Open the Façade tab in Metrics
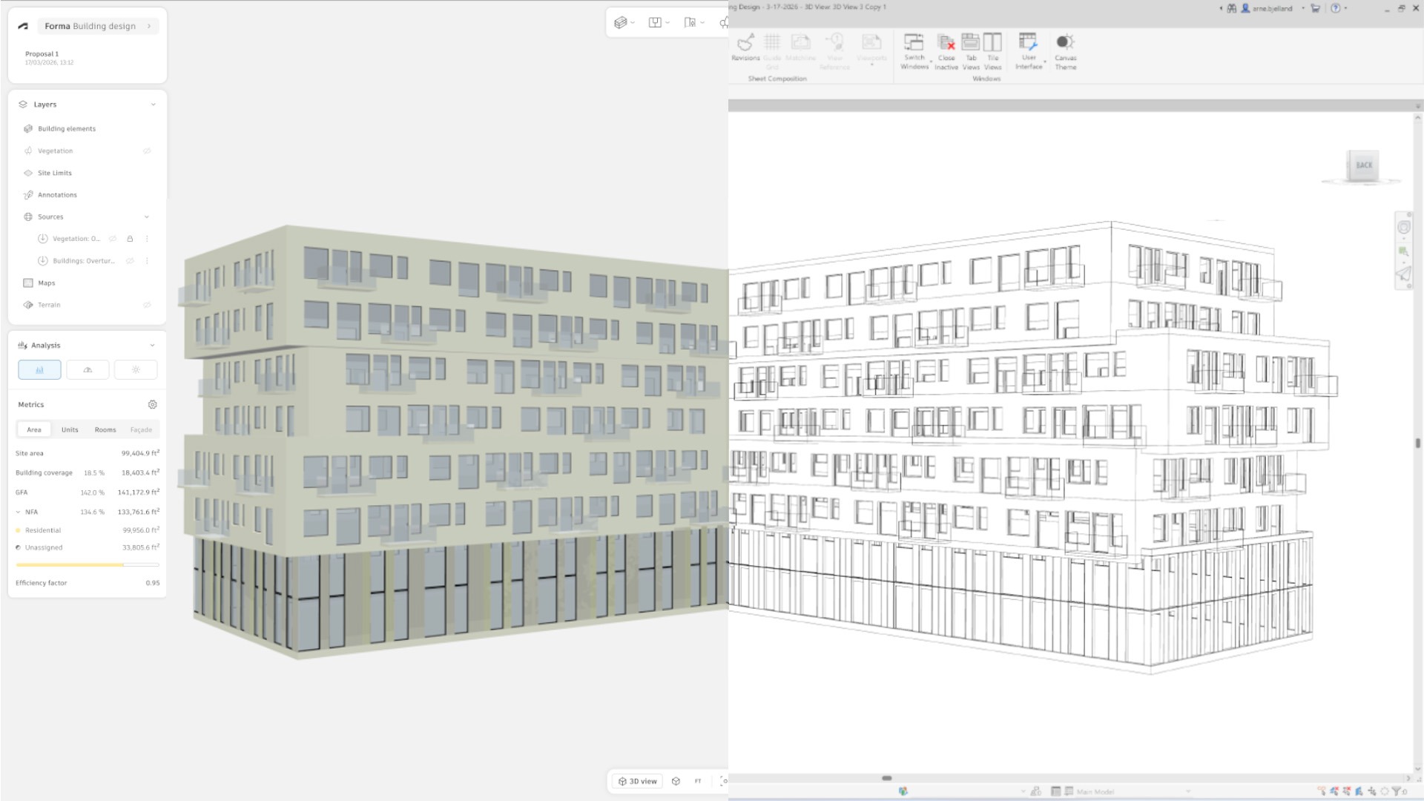The image size is (1424, 801). [x=141, y=429]
